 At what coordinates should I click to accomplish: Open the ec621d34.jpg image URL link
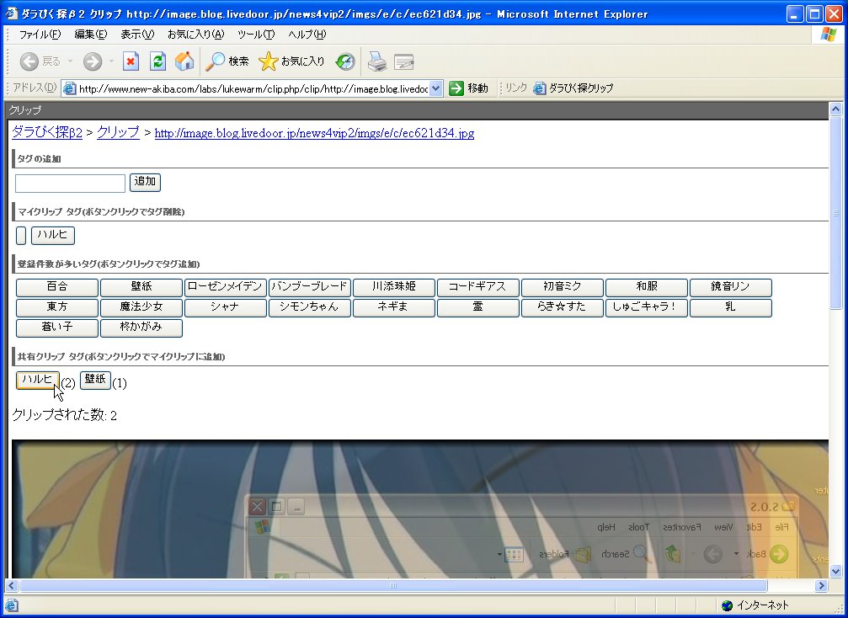coord(314,133)
